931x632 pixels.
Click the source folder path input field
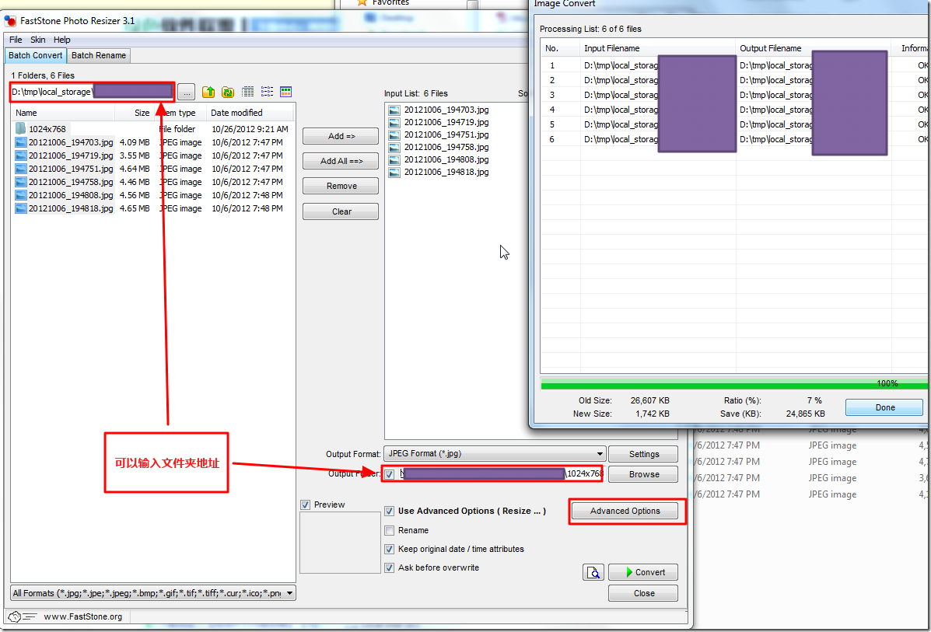pyautogui.click(x=92, y=92)
